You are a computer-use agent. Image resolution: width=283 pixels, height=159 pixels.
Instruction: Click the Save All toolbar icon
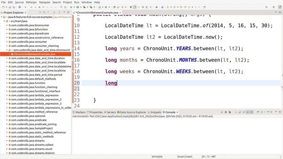[x=14, y=7]
